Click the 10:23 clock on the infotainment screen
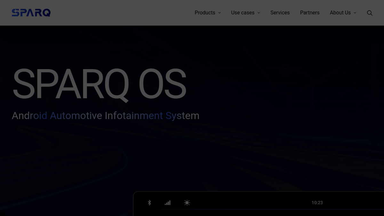The width and height of the screenshot is (384, 216). [317, 203]
